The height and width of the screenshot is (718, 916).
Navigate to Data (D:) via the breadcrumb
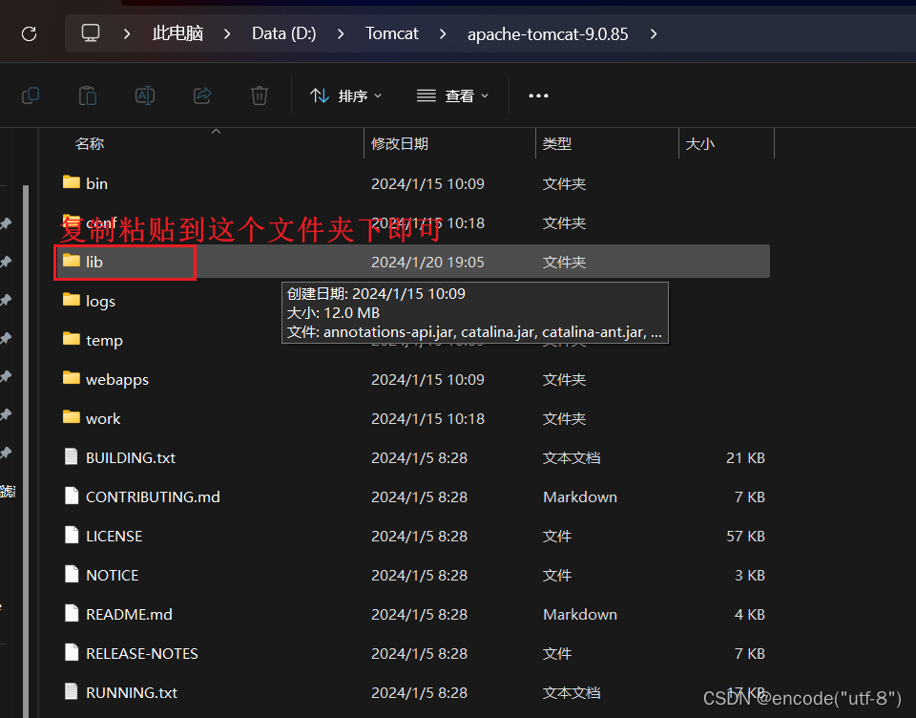[283, 33]
